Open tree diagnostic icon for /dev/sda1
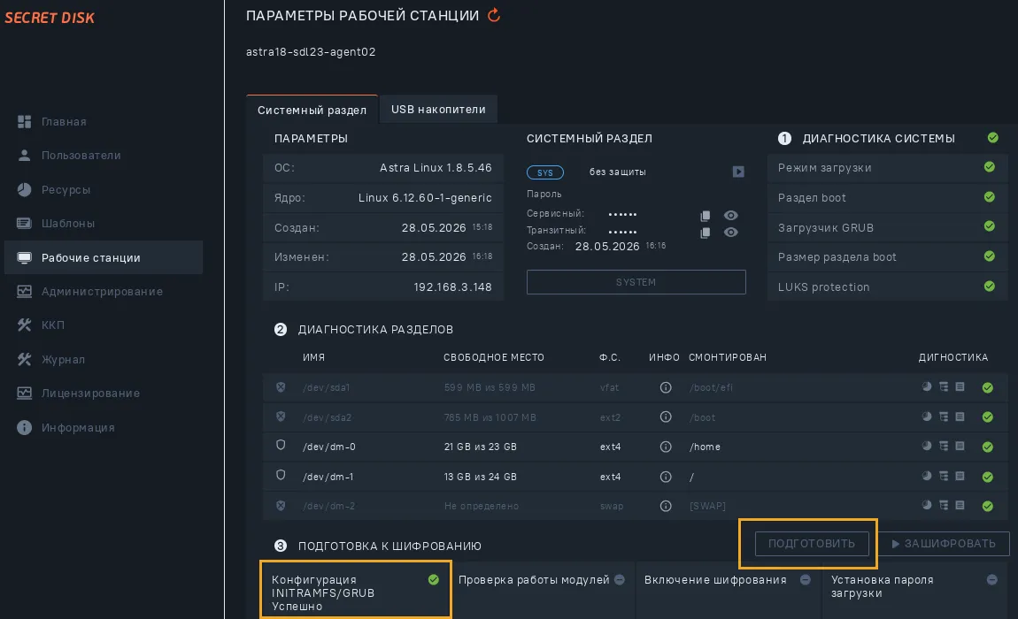 944,386
